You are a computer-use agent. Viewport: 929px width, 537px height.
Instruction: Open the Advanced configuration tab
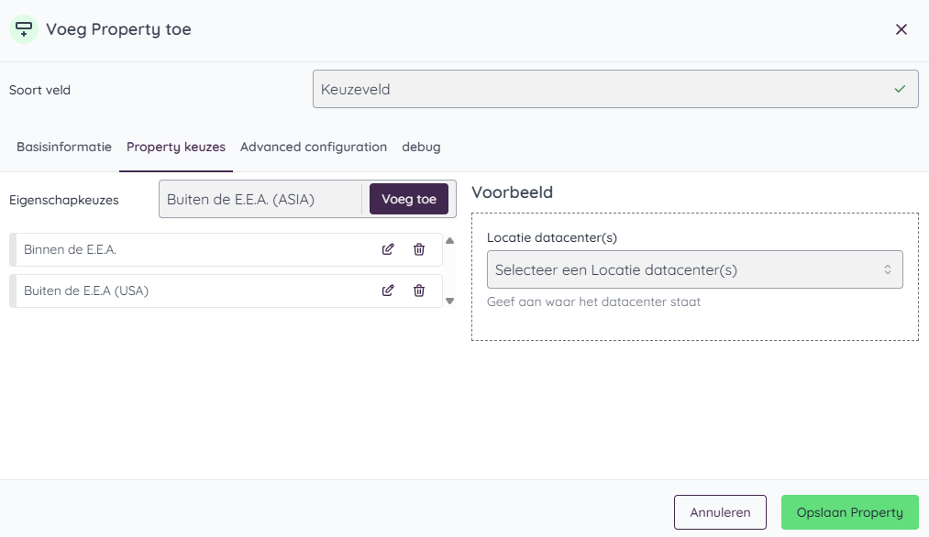click(314, 147)
